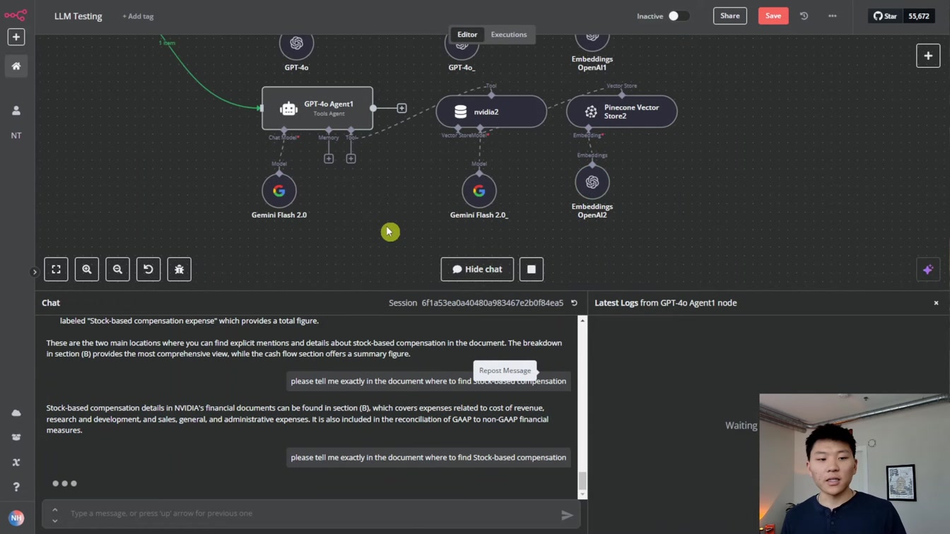Click the n8n logo icon
Screen dimensions: 950x534
(16, 14)
